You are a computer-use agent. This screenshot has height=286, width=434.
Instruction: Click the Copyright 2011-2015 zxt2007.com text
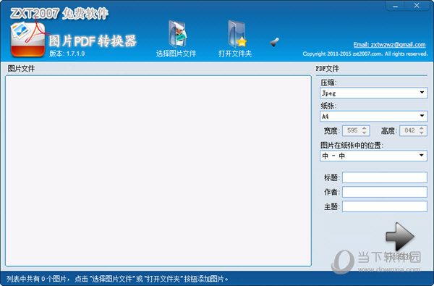365,54
